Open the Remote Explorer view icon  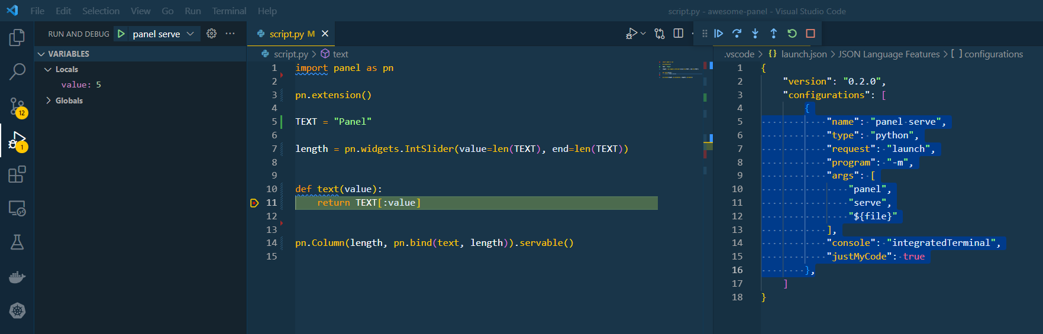17,208
